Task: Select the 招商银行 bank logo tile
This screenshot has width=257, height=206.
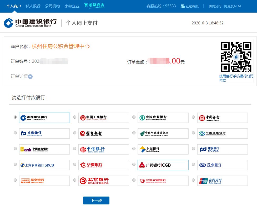Action: 104,133
